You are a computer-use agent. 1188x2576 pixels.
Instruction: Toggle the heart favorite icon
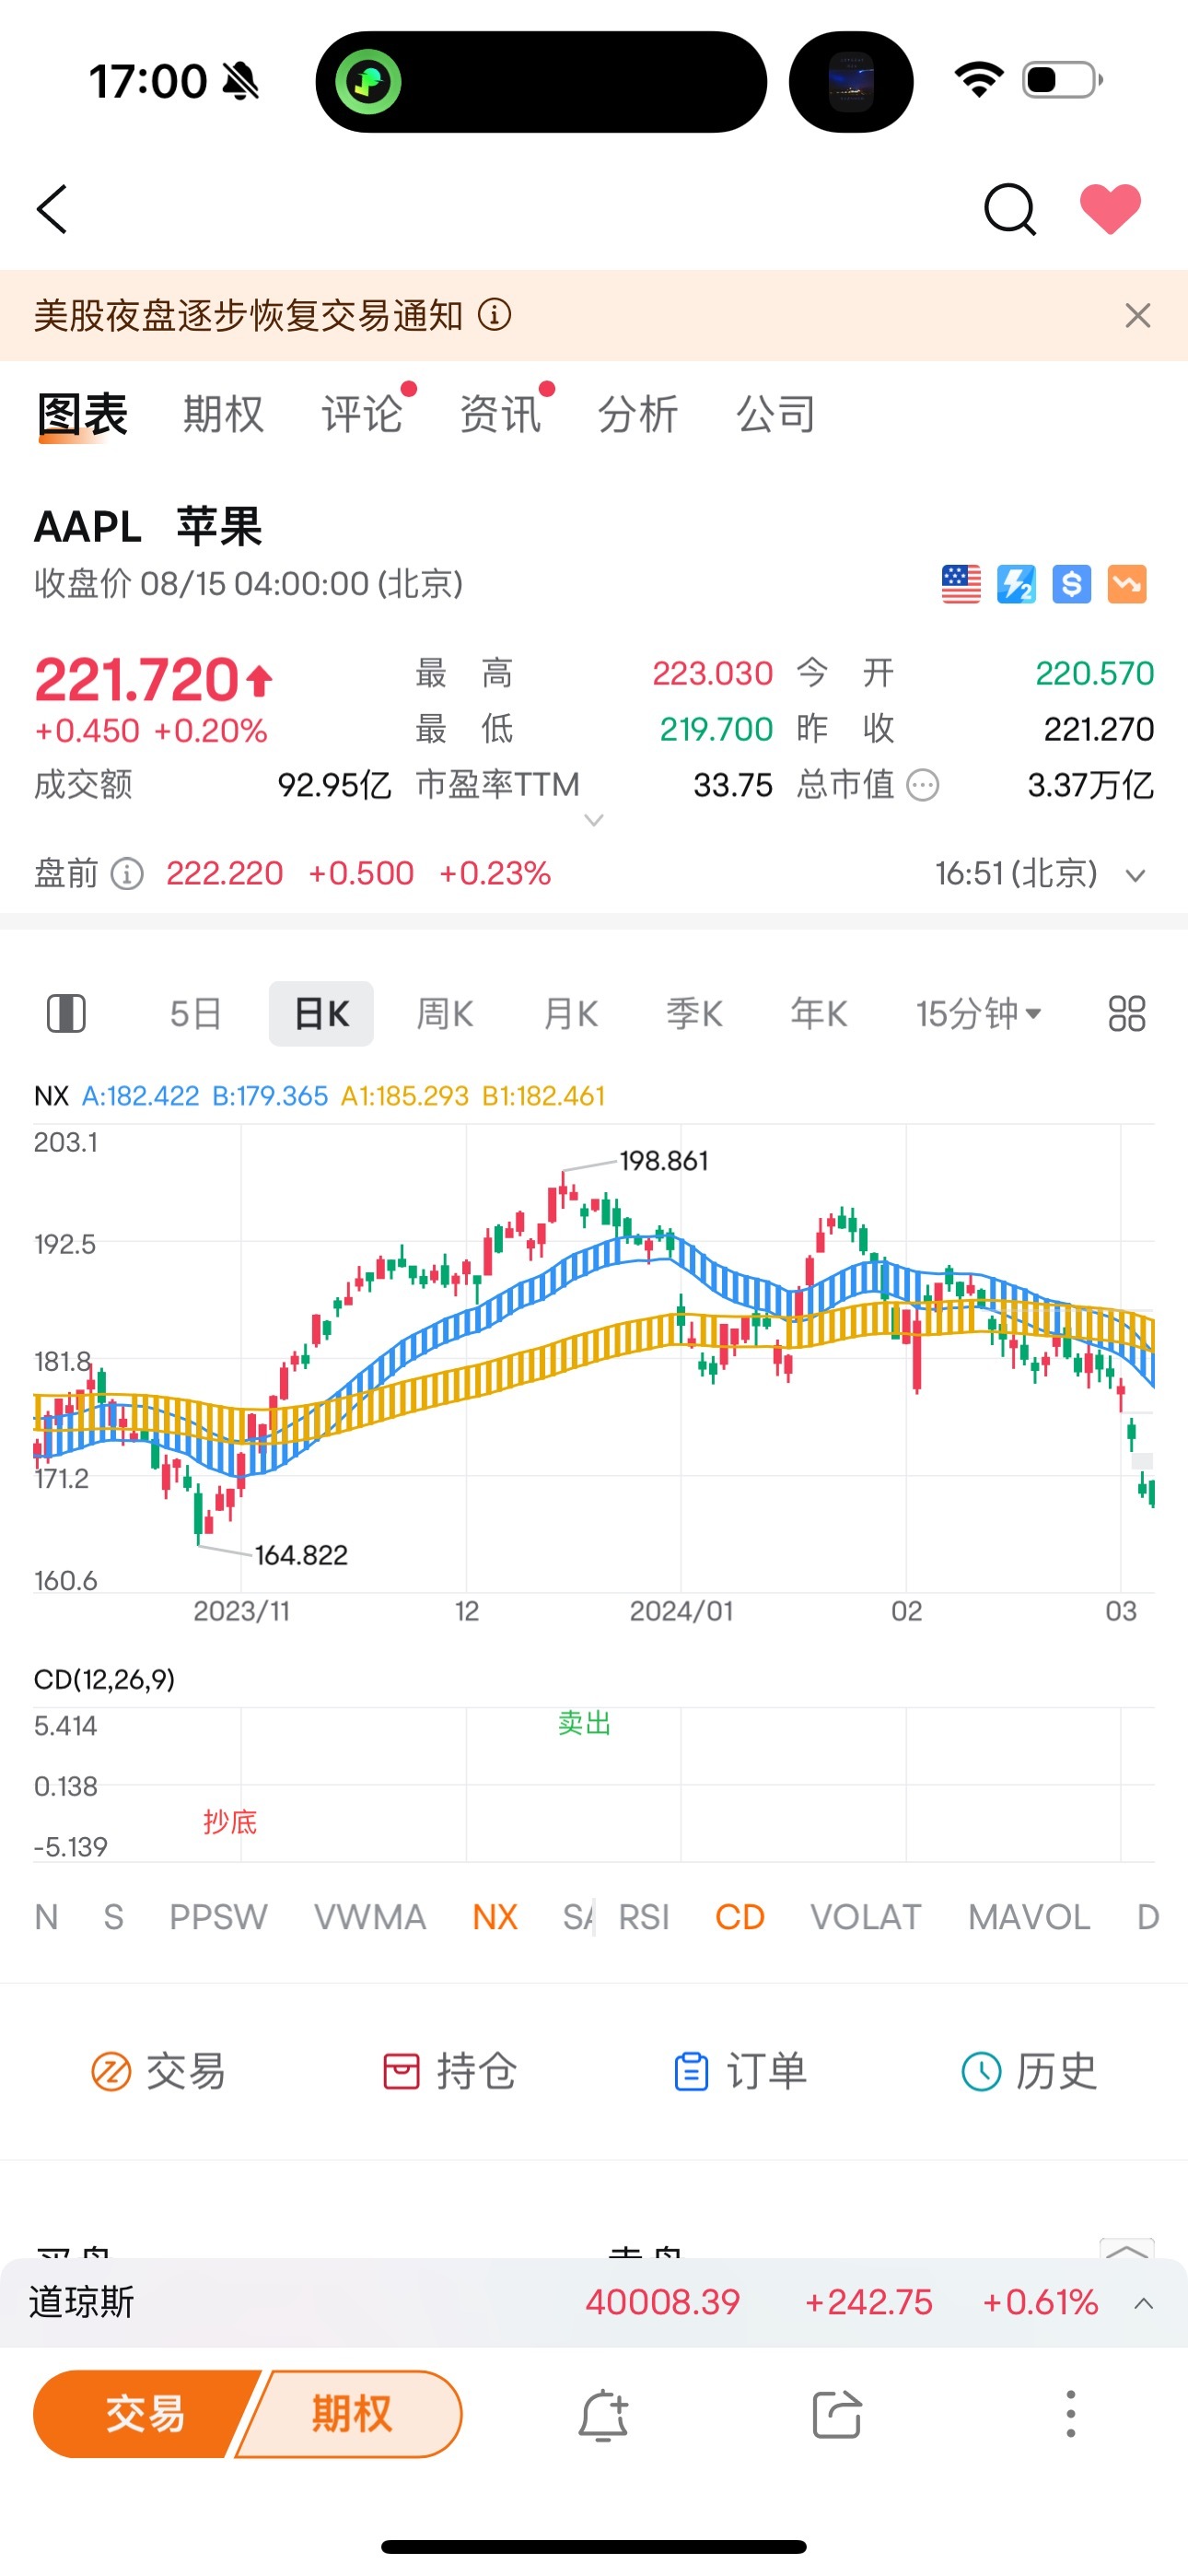(x=1110, y=209)
